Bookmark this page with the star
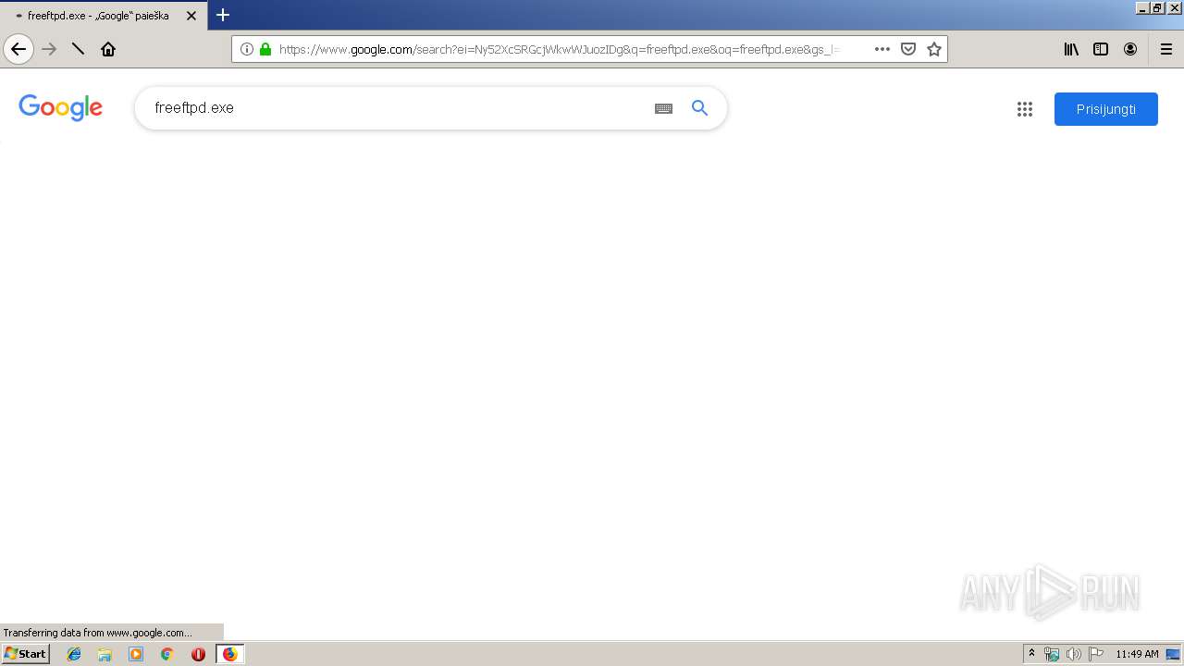This screenshot has height=666, width=1184. (x=934, y=49)
